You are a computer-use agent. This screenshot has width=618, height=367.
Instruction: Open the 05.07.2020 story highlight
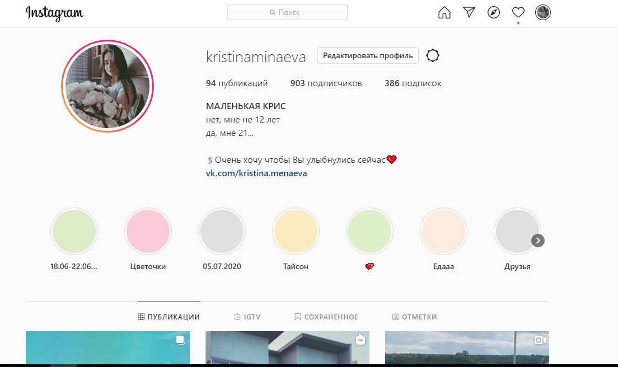coord(222,232)
